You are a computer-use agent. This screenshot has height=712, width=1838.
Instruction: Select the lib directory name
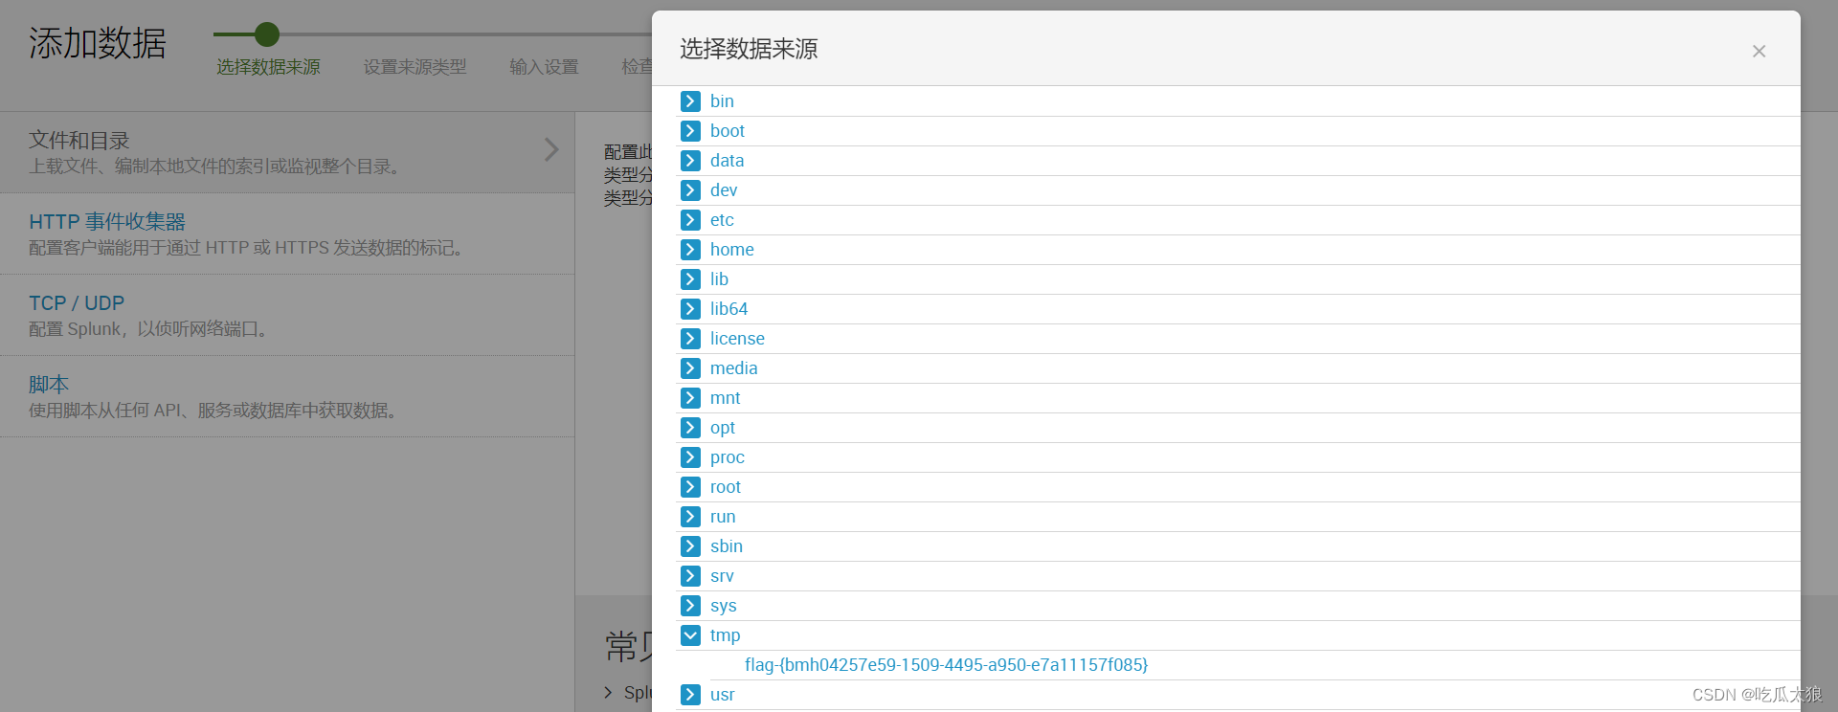point(719,279)
